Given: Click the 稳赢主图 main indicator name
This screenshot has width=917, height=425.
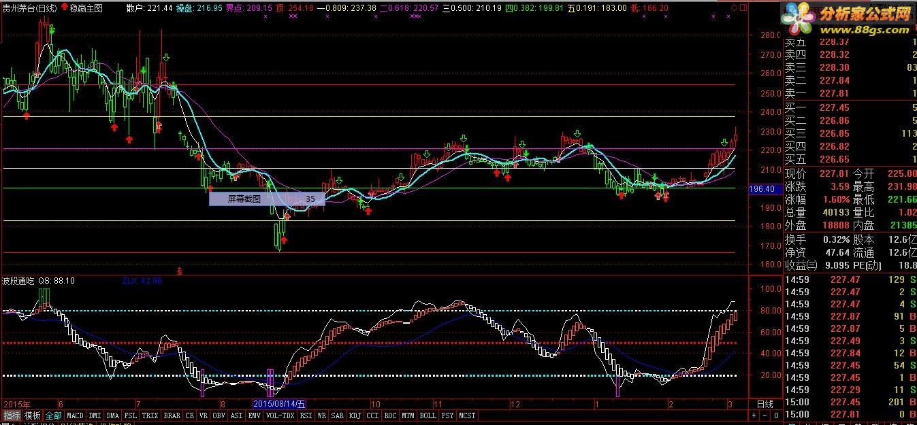Looking at the screenshot, I should point(86,8).
